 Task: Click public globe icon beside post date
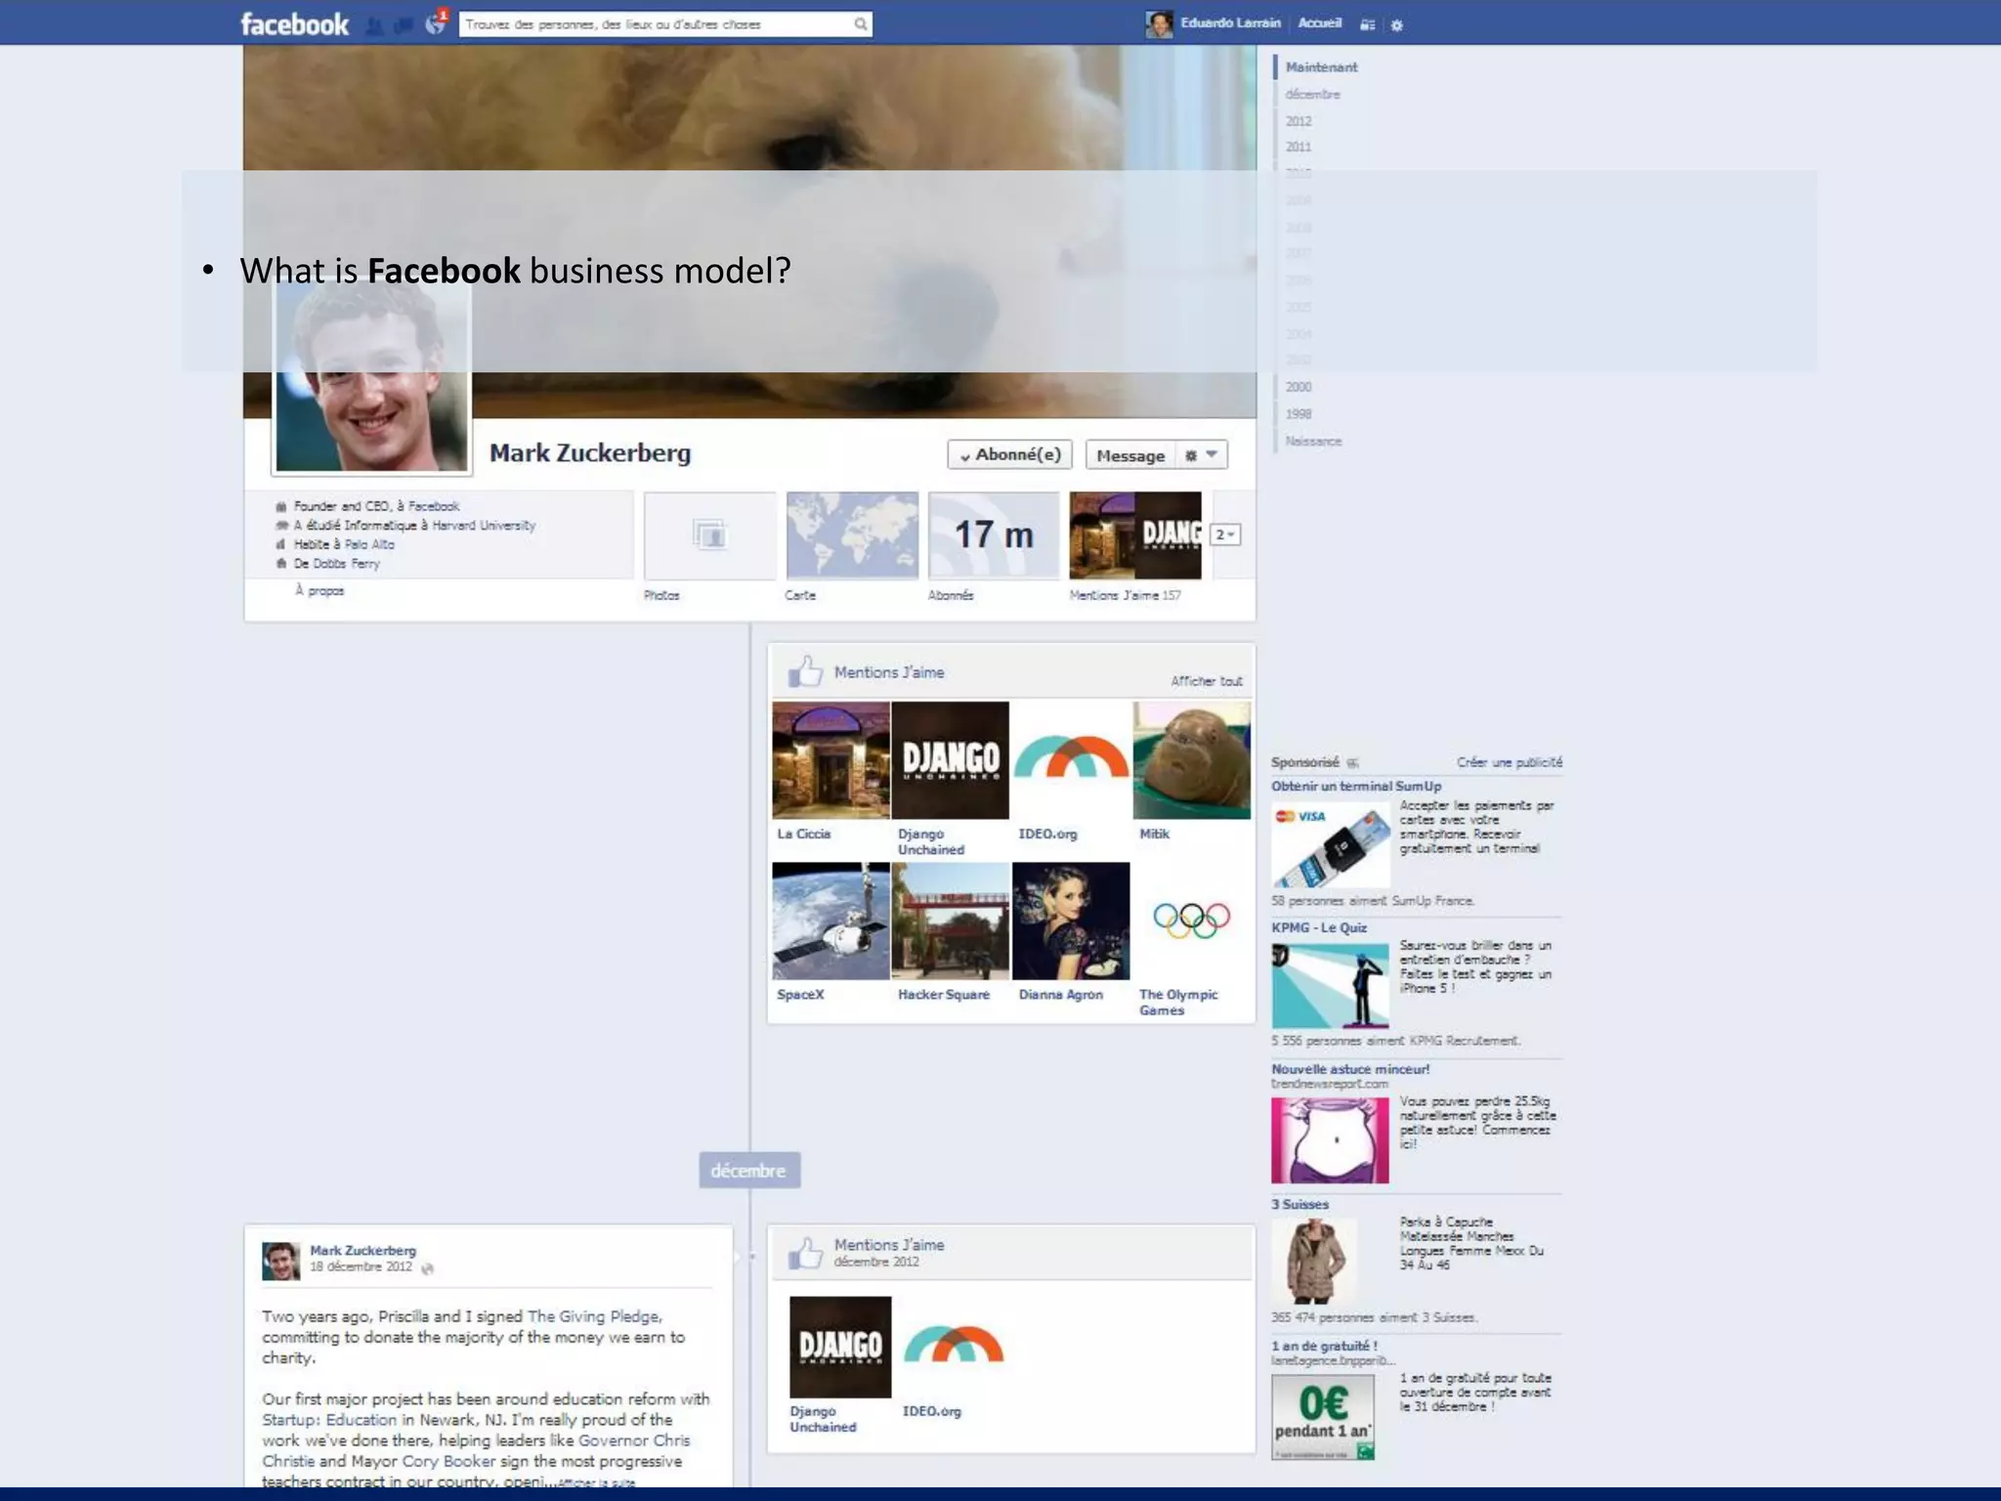(x=427, y=1268)
